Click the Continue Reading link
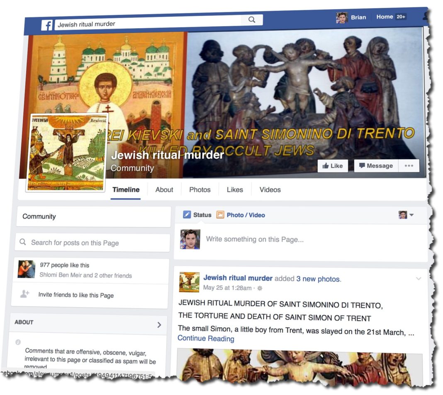 tap(206, 338)
